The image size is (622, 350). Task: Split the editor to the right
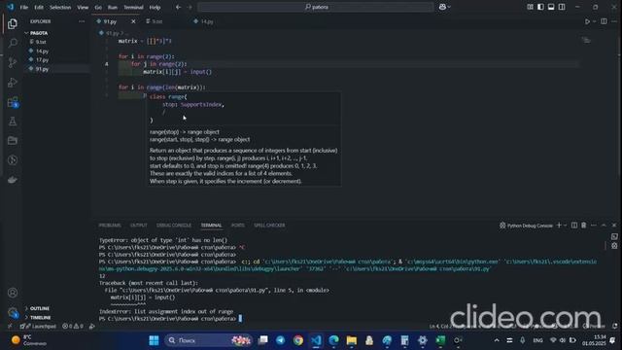[604, 21]
